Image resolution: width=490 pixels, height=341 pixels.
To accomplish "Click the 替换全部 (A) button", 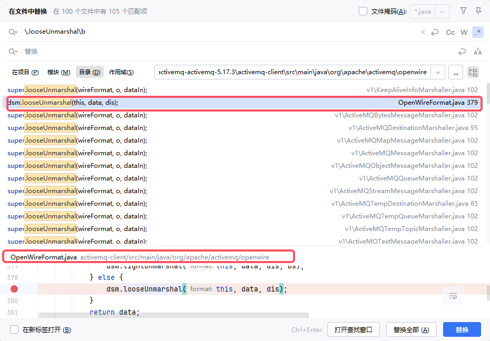I will (x=411, y=329).
